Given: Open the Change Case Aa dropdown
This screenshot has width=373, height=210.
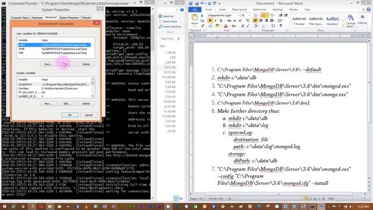Looking at the screenshot, I should point(234,26).
